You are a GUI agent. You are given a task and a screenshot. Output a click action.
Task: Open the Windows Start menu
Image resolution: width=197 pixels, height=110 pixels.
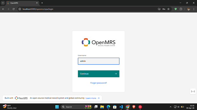coord(57,107)
